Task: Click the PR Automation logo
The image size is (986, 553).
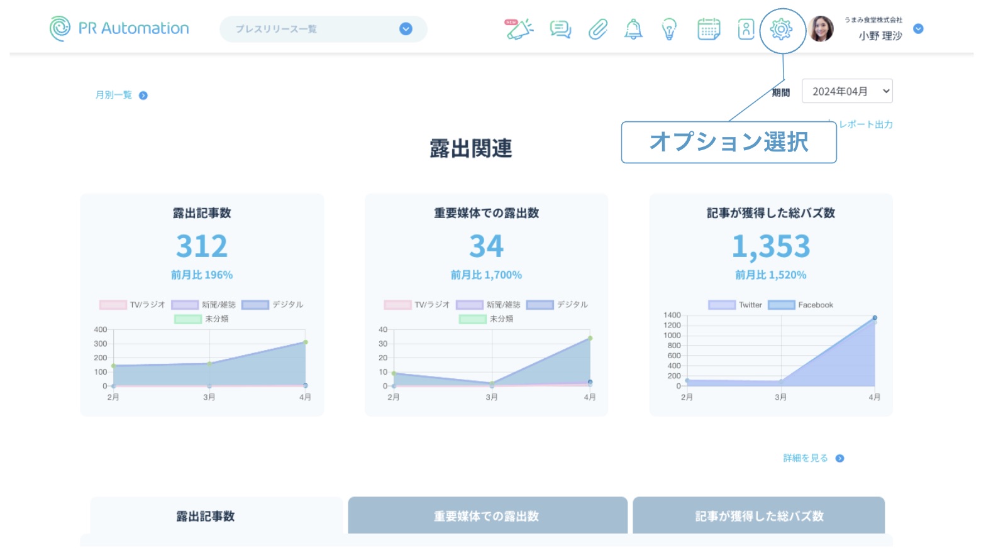Action: [x=119, y=29]
